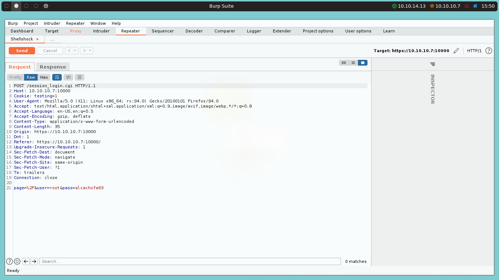
Task: Switch to the Request tab
Action: (20, 67)
